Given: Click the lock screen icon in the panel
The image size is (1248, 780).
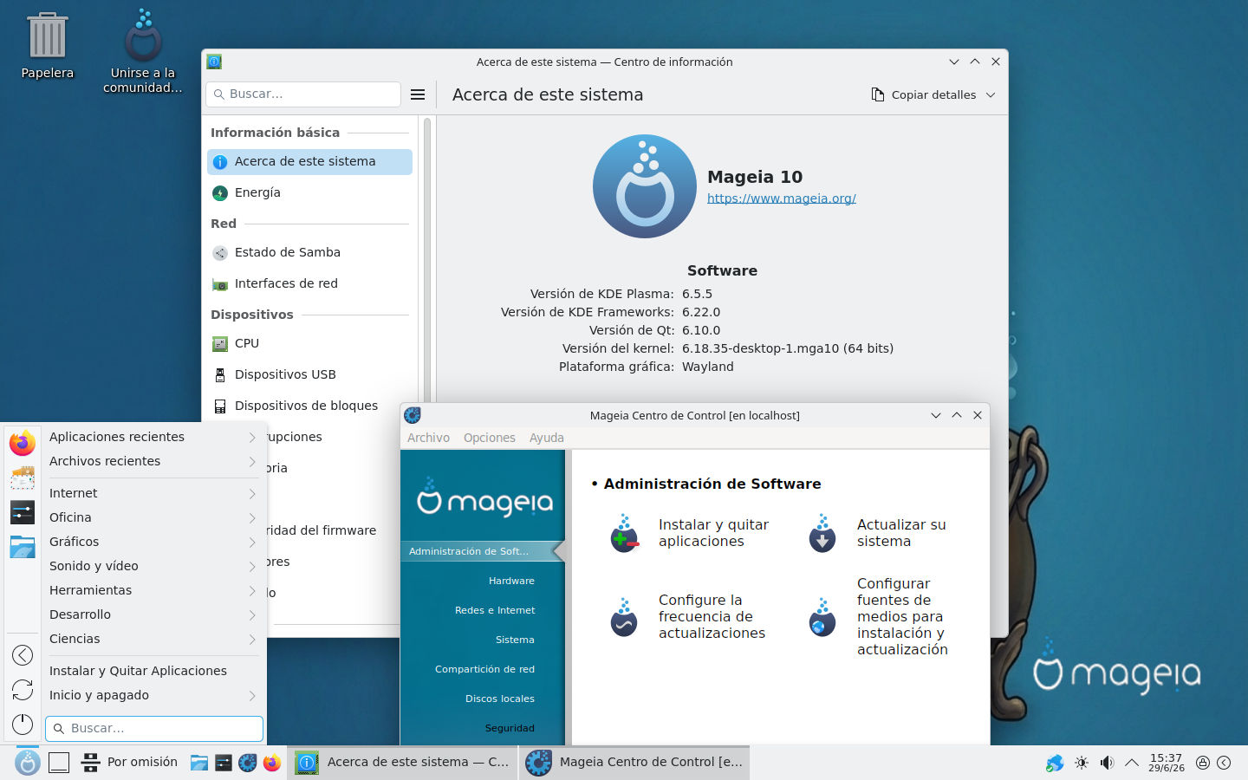Looking at the screenshot, I should coord(1203,763).
